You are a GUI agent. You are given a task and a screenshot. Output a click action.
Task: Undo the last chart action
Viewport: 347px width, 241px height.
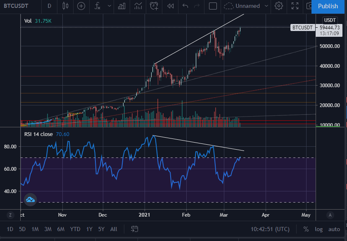(185, 6)
